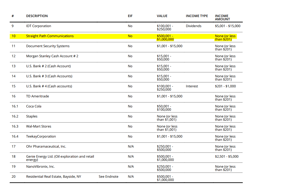The height and width of the screenshot is (187, 281).
Task: Click NanoVibronix value $250,001 - $500,000
Action: [165, 168]
